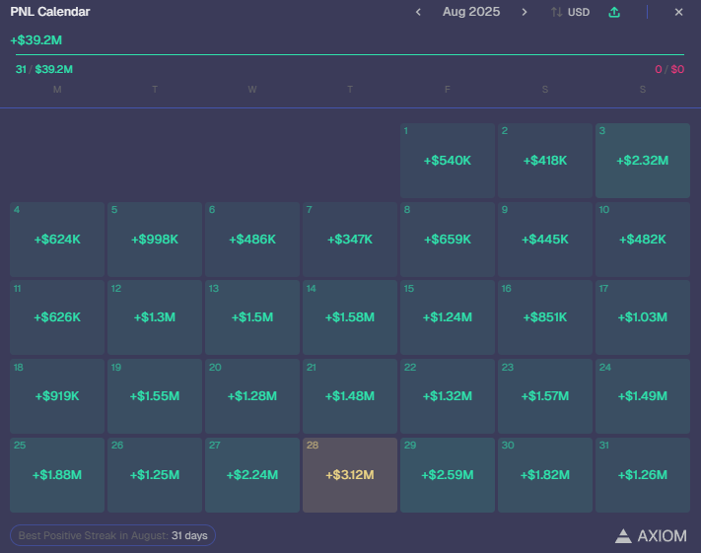
Task: Click the share/export upload icon
Action: click(x=614, y=12)
